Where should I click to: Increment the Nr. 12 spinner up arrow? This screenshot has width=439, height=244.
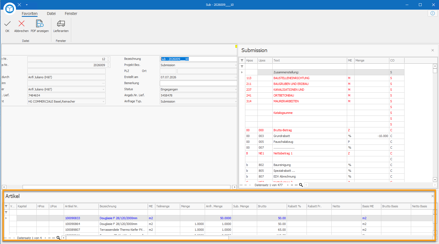(x=108, y=58)
